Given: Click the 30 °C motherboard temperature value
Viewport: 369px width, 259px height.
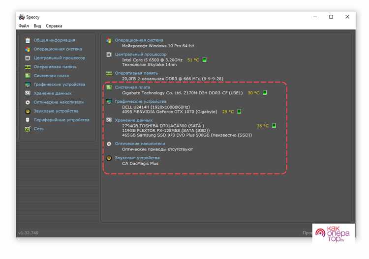Looking at the screenshot, I should coord(253,93).
